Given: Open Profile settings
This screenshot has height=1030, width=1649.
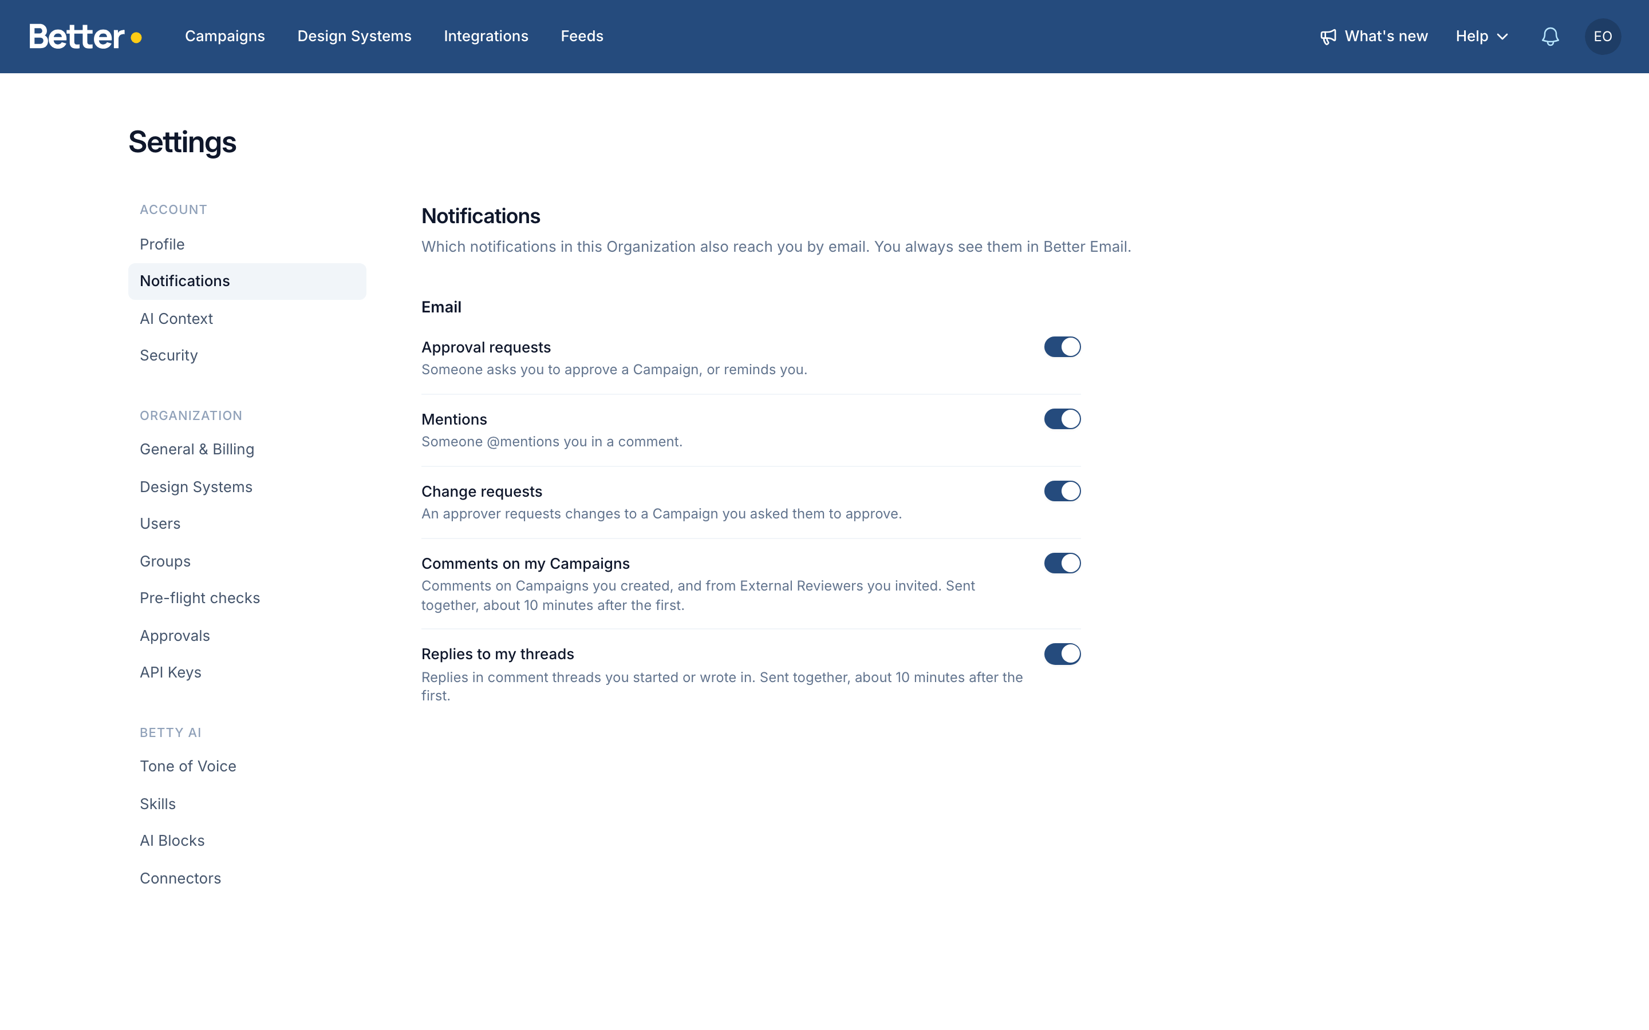Looking at the screenshot, I should click(x=247, y=244).
